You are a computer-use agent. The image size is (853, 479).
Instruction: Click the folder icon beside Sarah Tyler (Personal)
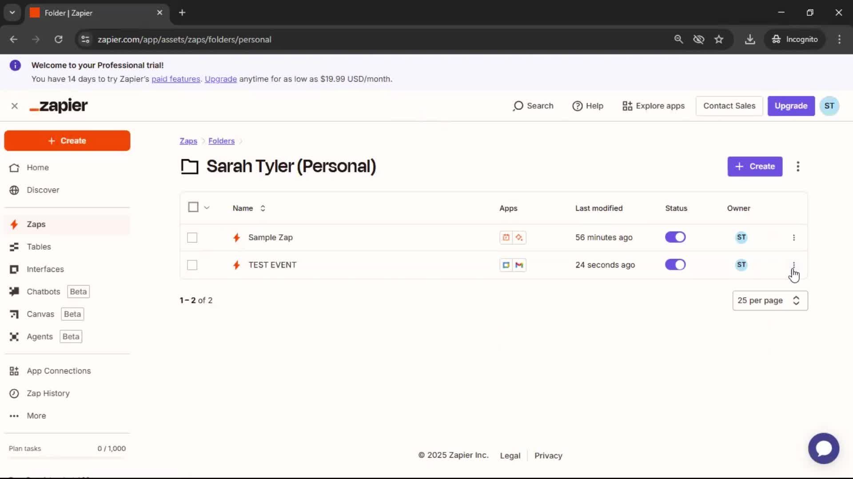pyautogui.click(x=190, y=167)
